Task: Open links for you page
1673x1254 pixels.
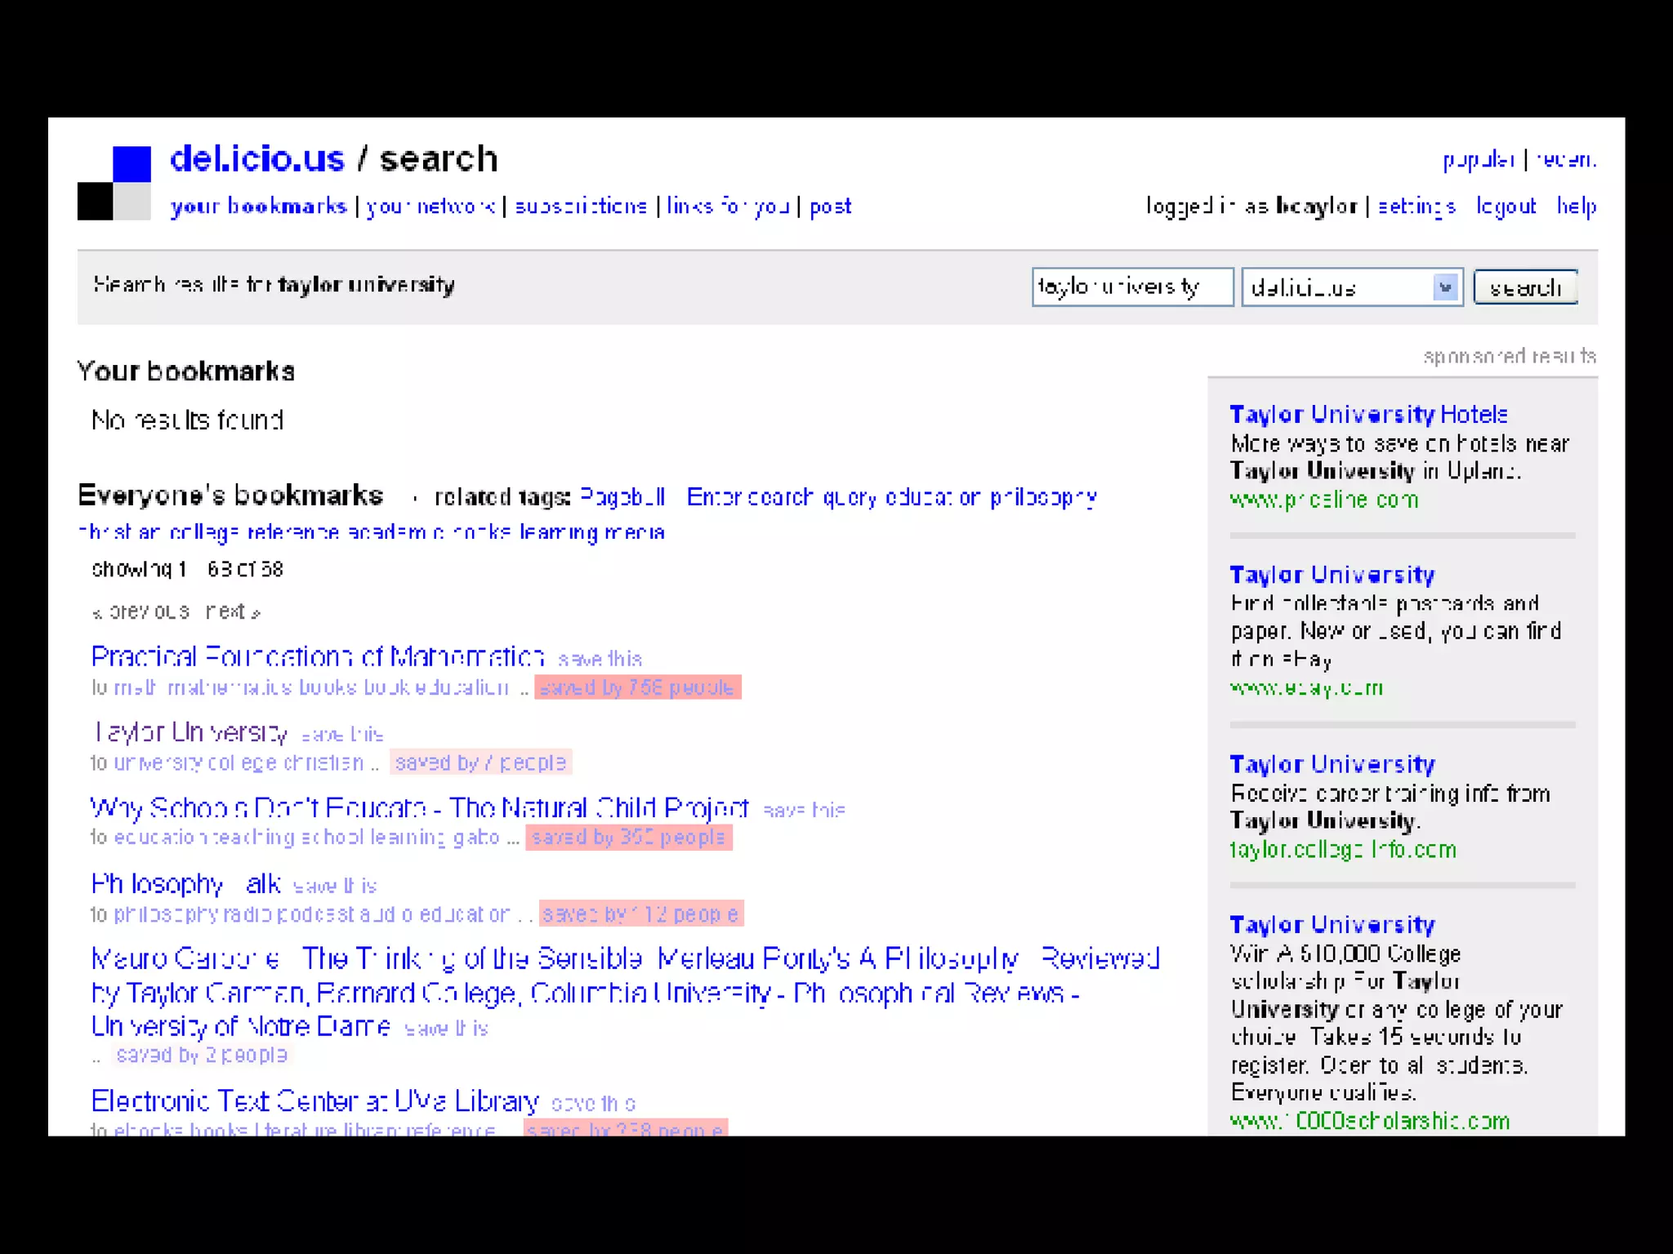Action: (728, 207)
